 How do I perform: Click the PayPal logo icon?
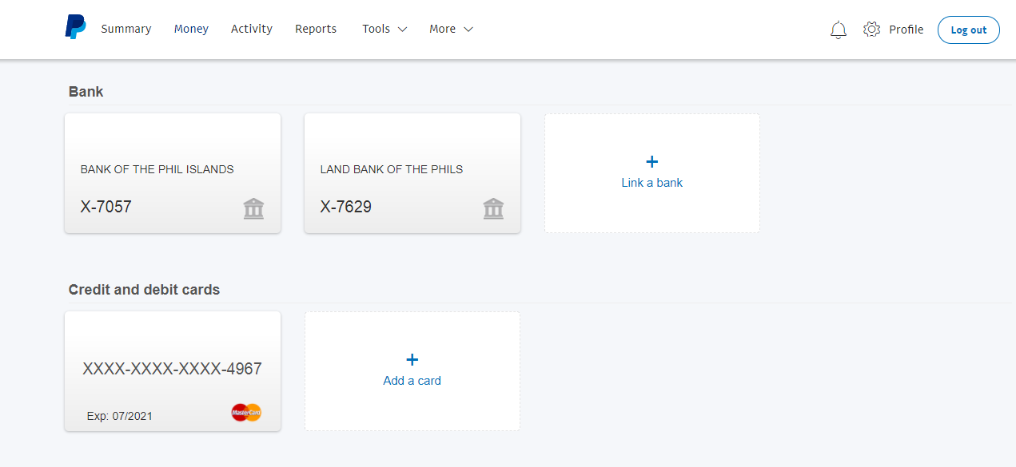[x=75, y=27]
